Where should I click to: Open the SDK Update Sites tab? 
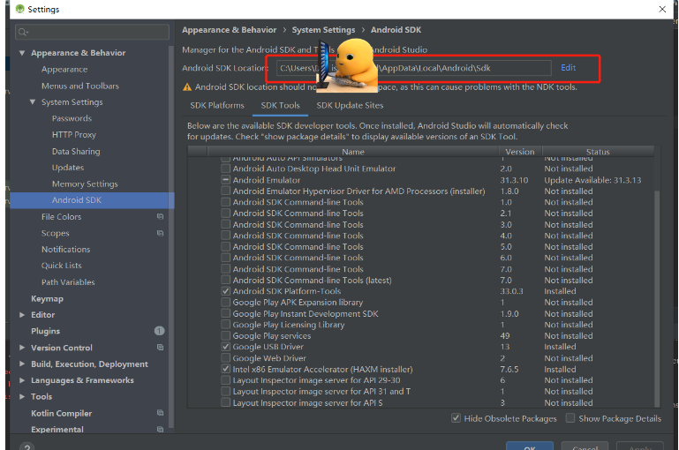click(x=350, y=106)
